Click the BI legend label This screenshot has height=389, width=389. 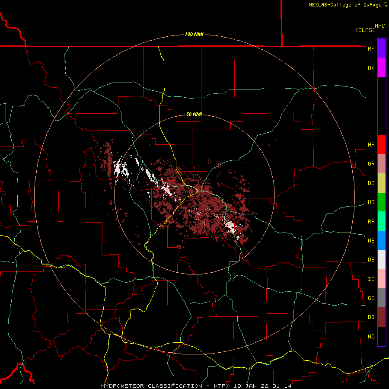click(371, 317)
